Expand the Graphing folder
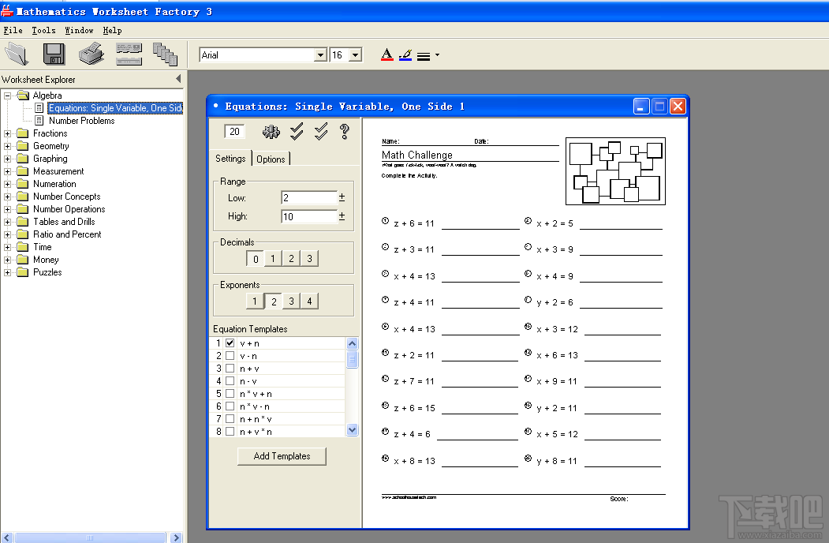The image size is (829, 543). pyautogui.click(x=7, y=159)
